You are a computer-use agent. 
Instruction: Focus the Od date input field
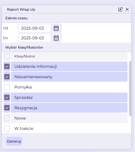tap(35, 28)
